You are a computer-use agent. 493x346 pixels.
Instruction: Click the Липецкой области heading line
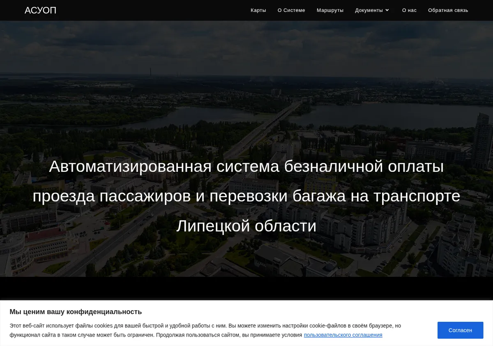click(246, 226)
